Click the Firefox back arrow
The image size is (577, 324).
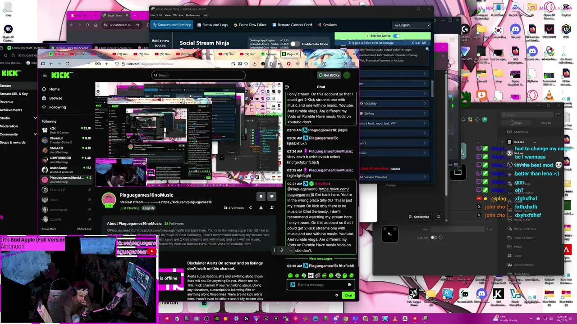click(50, 64)
